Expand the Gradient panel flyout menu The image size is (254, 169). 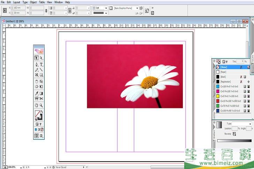coord(214,122)
